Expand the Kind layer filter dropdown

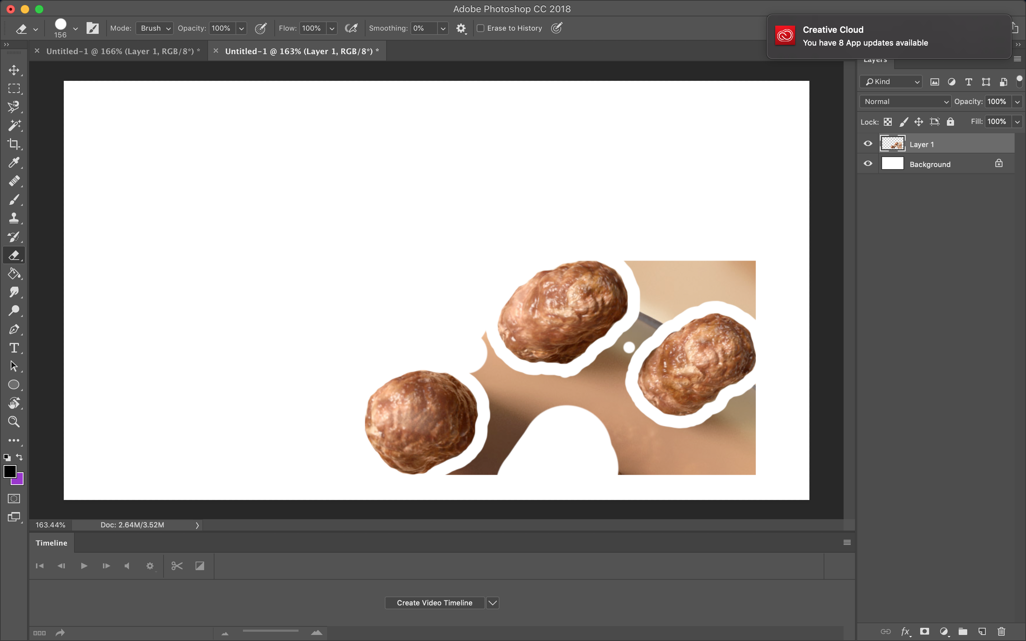coord(891,82)
